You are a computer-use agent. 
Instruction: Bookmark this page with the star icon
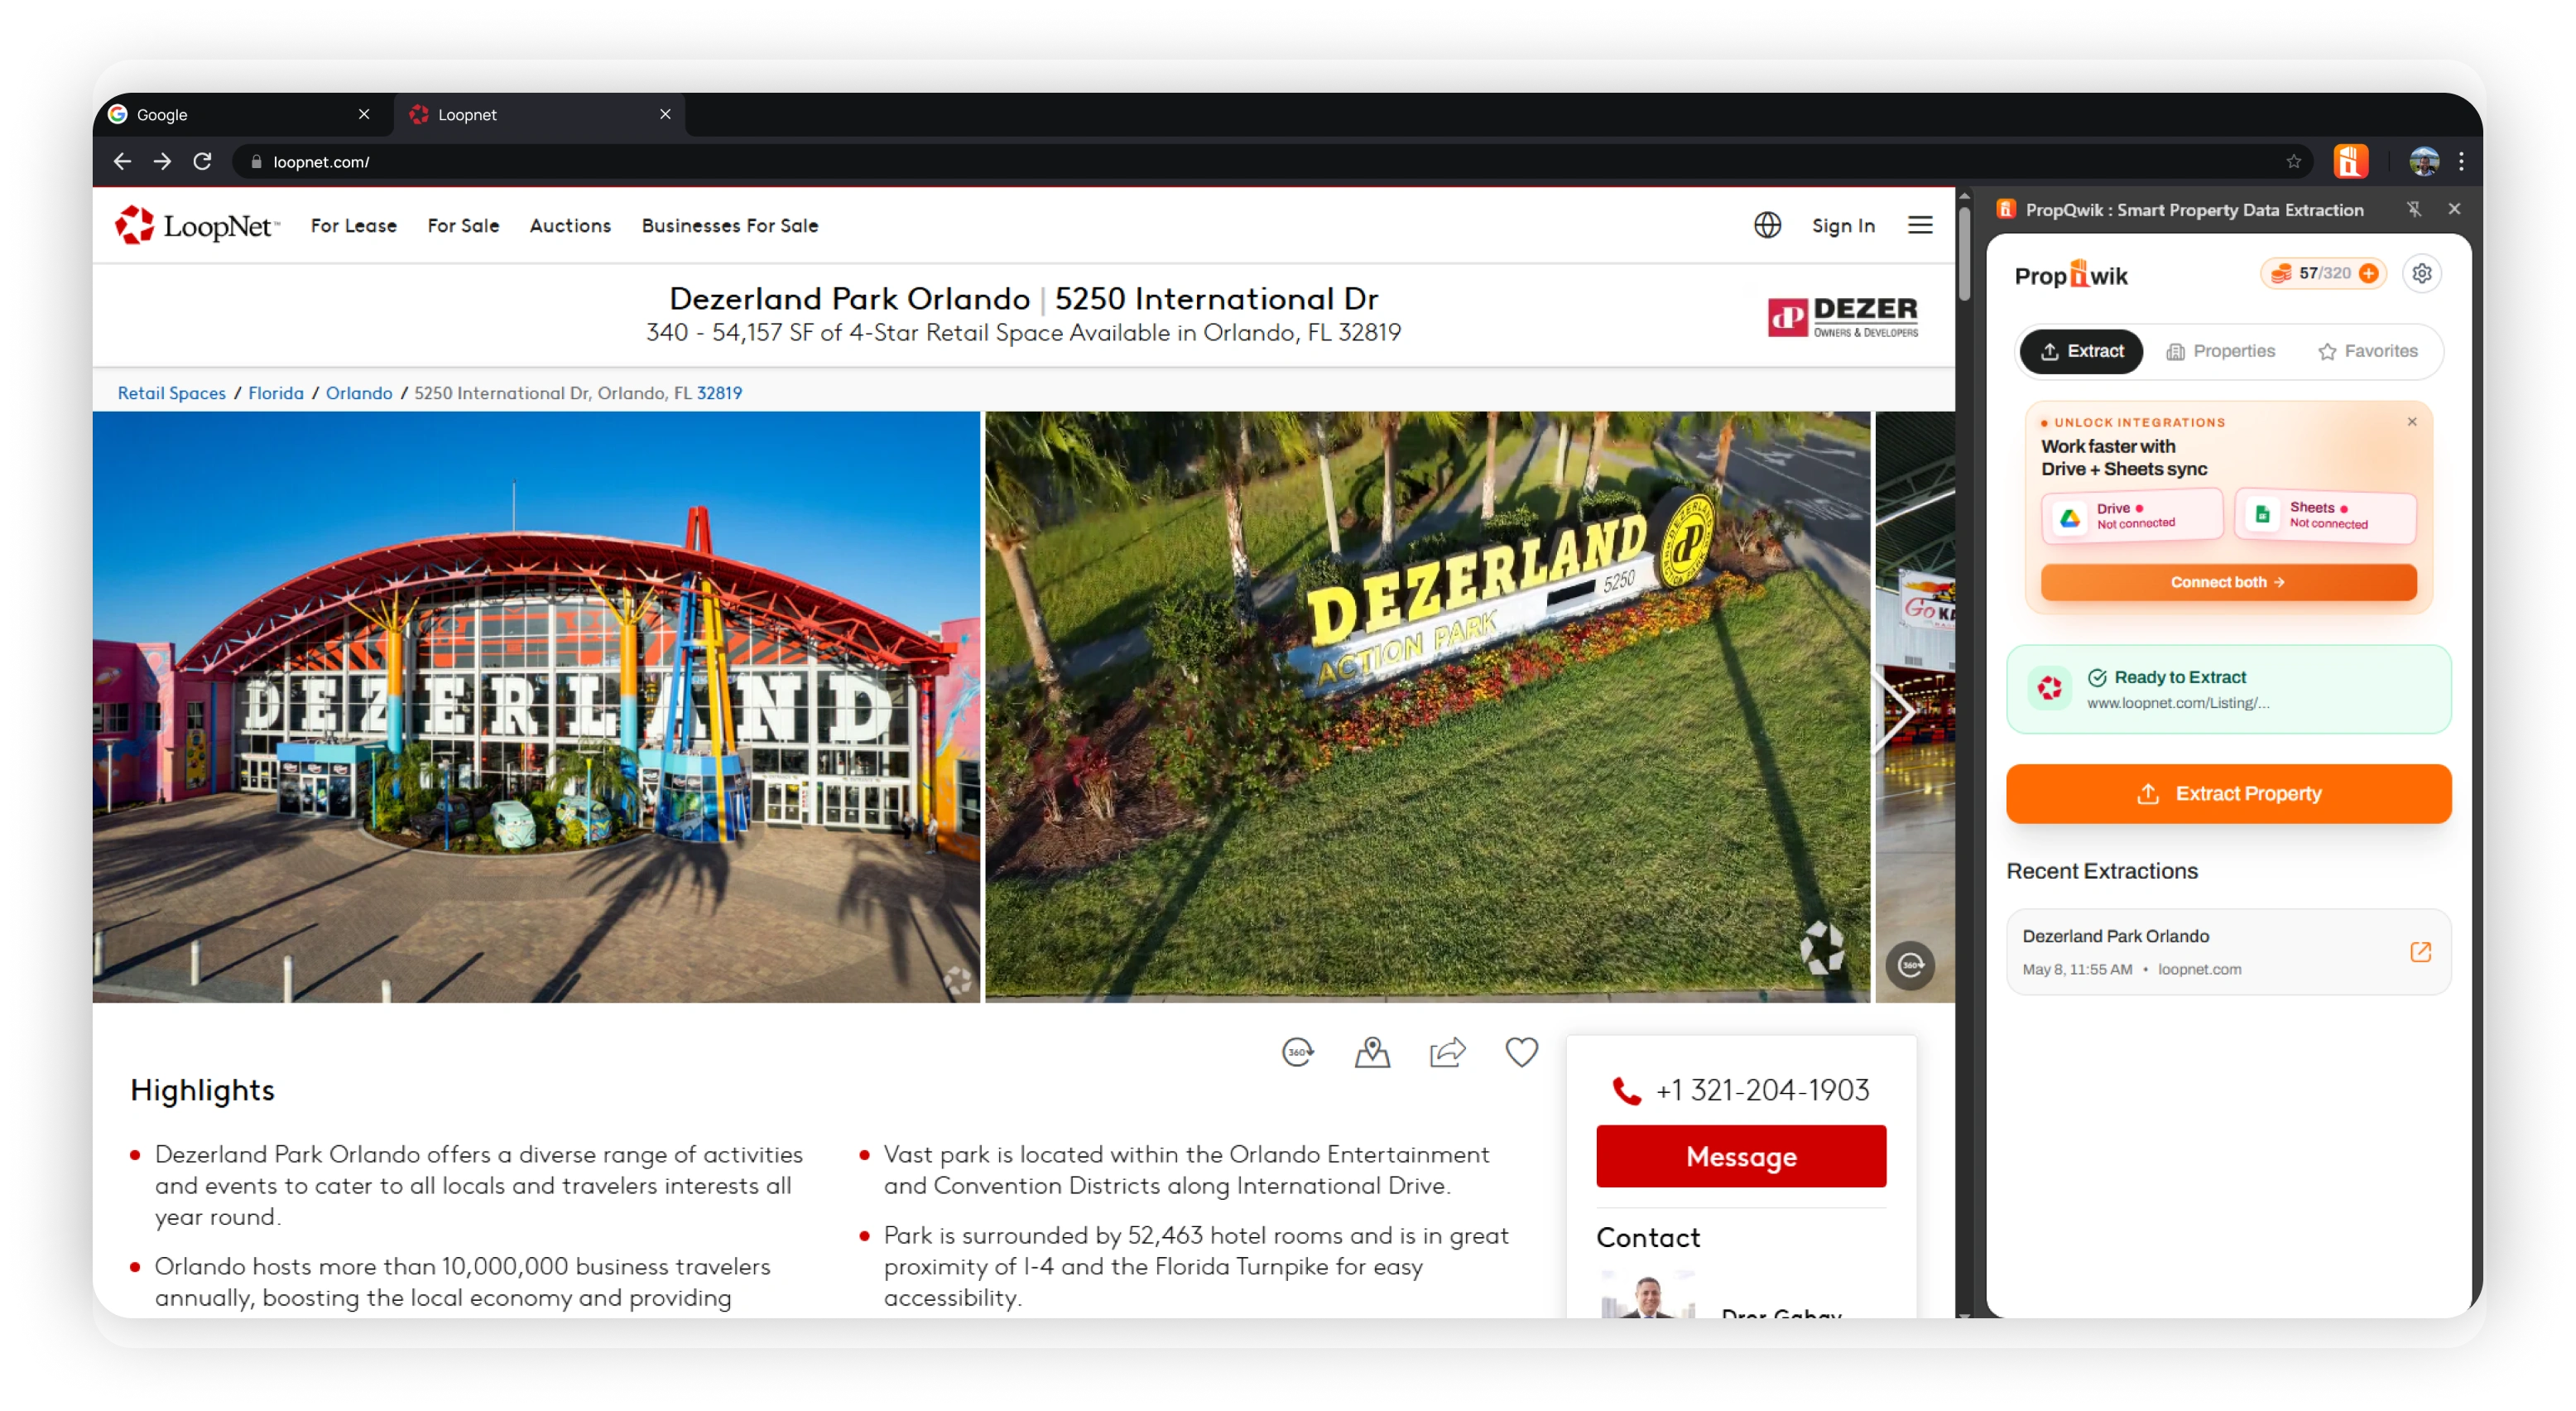[2293, 161]
